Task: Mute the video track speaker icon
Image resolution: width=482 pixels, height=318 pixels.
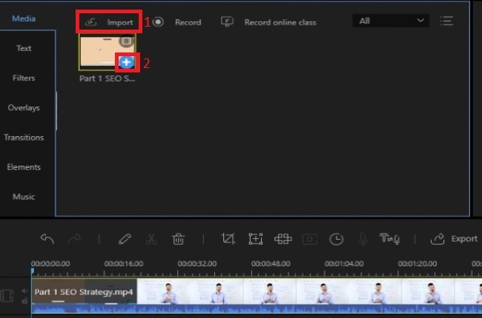Action: (x=24, y=291)
